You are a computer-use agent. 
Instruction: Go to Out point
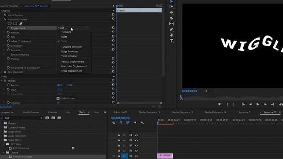[272, 104]
